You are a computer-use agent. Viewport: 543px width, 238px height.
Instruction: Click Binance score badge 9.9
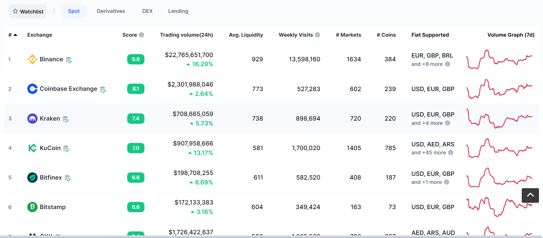coord(136,59)
